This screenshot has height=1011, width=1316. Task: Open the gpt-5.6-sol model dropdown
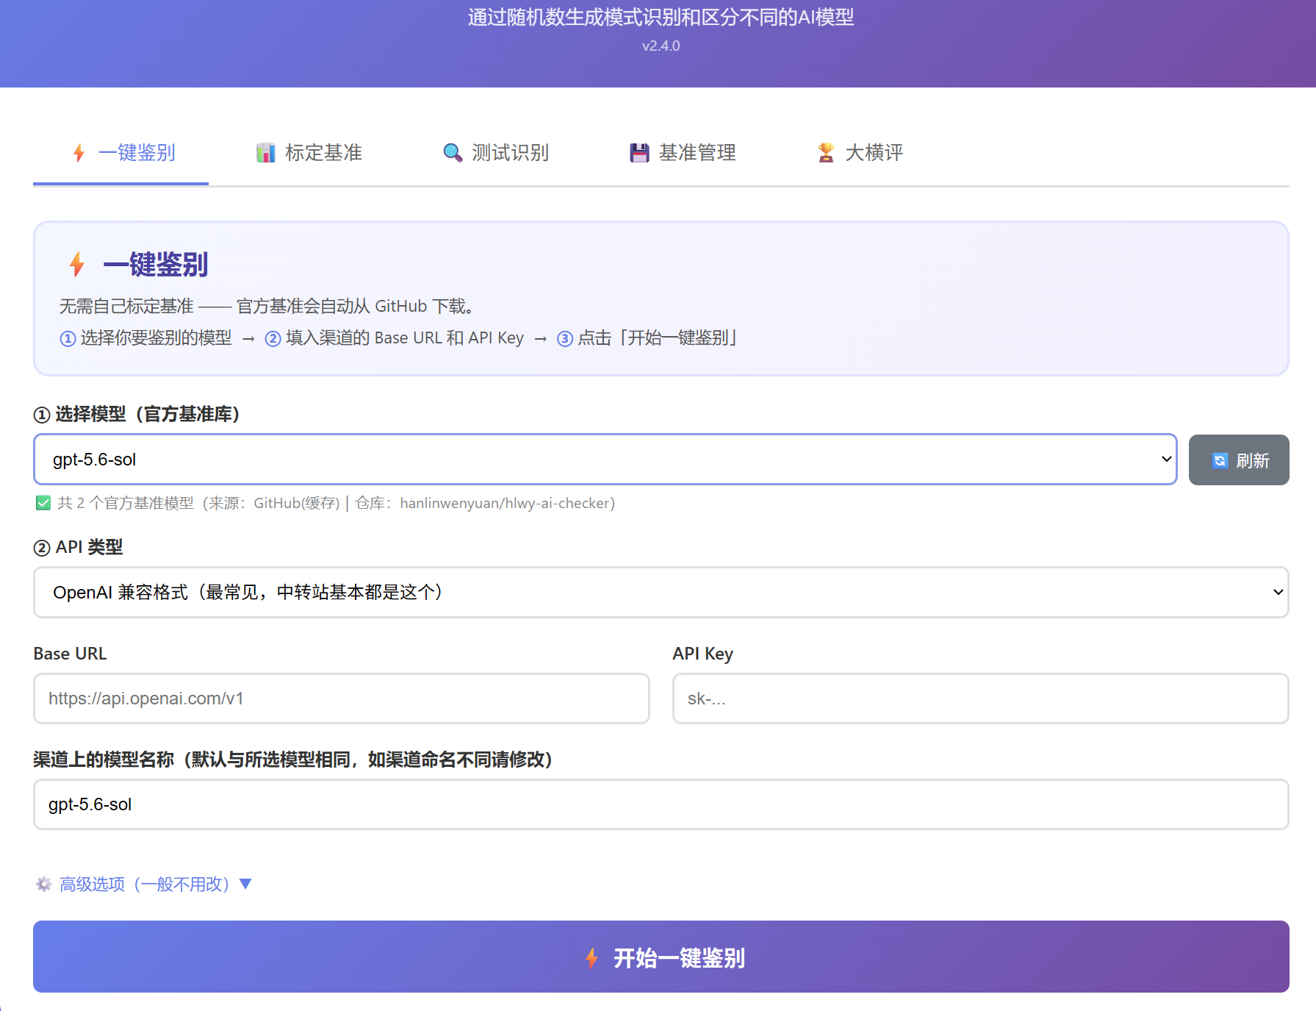click(x=605, y=460)
